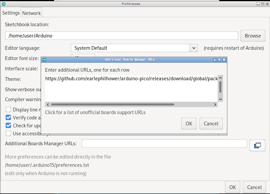Image resolution: width=270 pixels, height=194 pixels.
Task: Switch to the Network tab
Action: pos(31,13)
